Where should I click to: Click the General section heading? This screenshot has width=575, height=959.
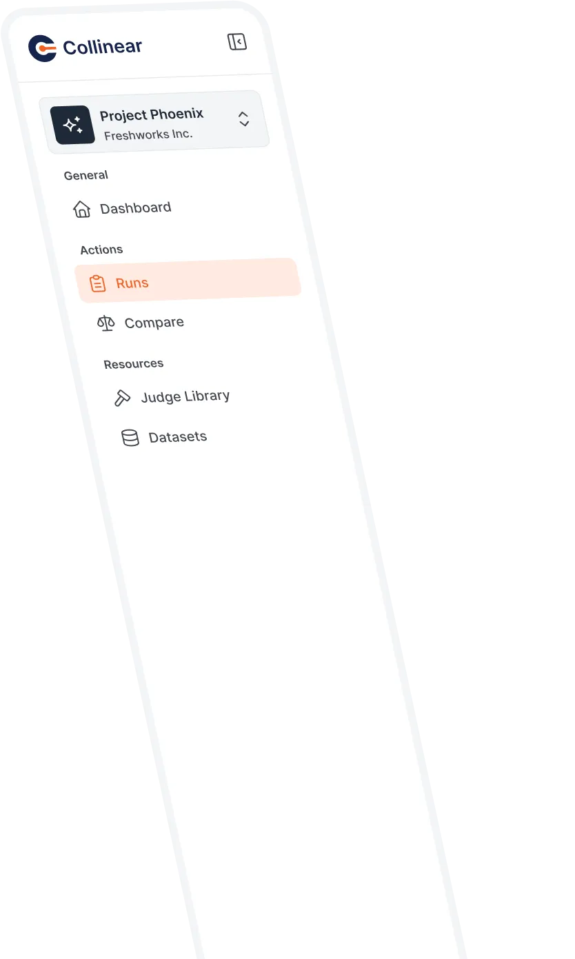(x=86, y=175)
